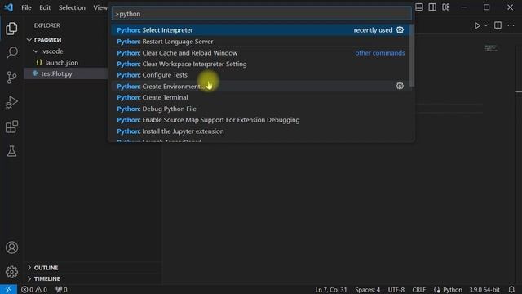Click in the command palette input
The height and width of the screenshot is (294, 522).
click(262, 14)
